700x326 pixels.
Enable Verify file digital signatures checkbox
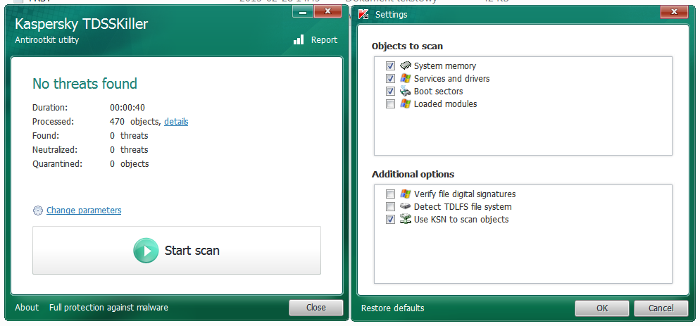pos(391,194)
